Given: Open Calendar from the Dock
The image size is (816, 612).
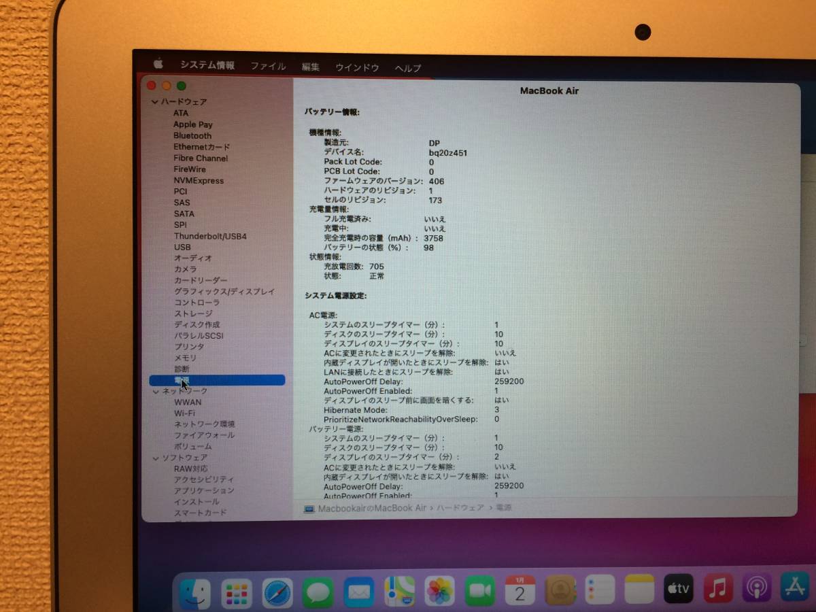Looking at the screenshot, I should [x=520, y=590].
